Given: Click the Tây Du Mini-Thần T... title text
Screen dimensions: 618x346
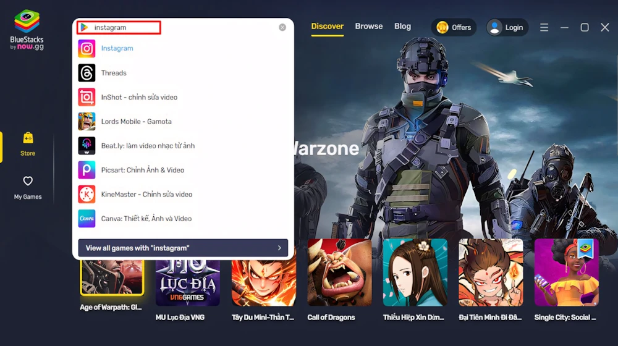Looking at the screenshot, I should tap(263, 317).
